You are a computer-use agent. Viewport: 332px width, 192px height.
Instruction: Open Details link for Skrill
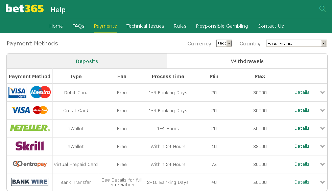302,146
